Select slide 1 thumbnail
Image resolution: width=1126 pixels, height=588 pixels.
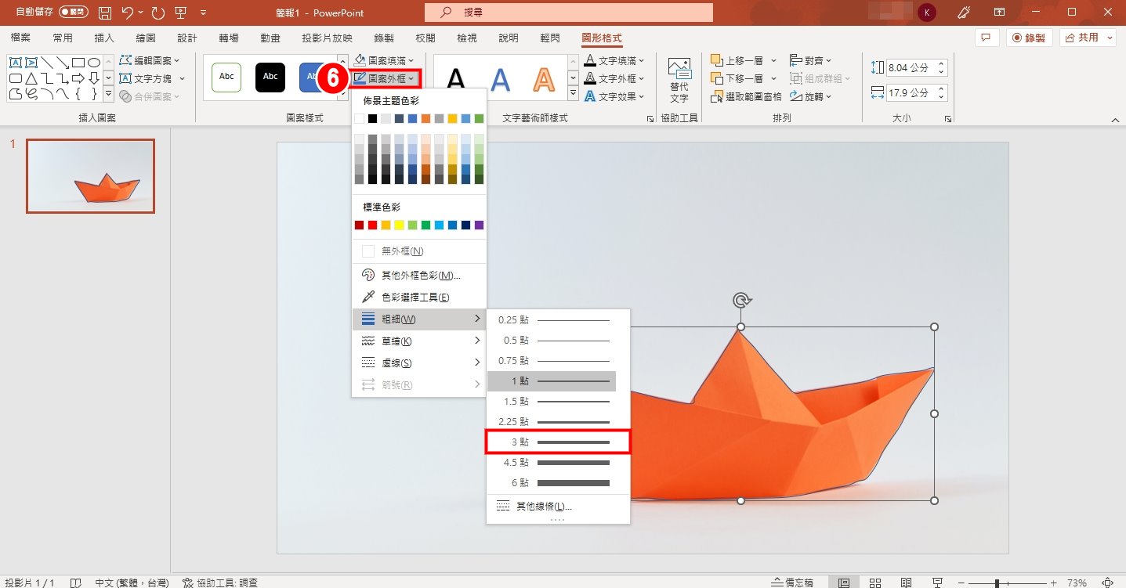[90, 176]
